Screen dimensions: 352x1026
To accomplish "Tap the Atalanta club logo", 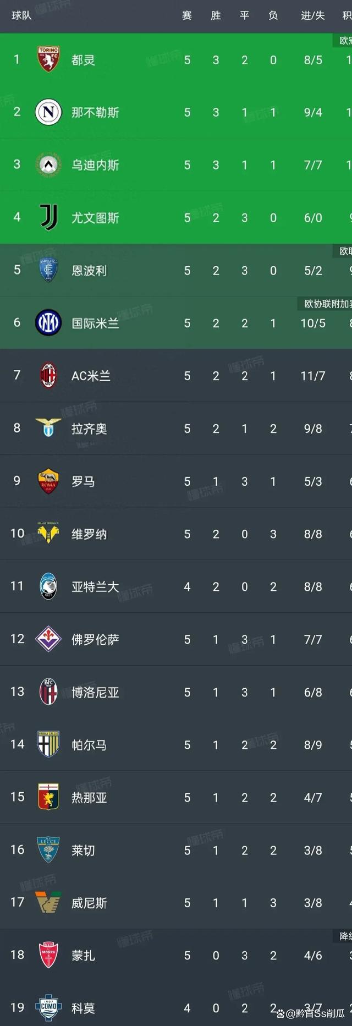I will coord(48,586).
